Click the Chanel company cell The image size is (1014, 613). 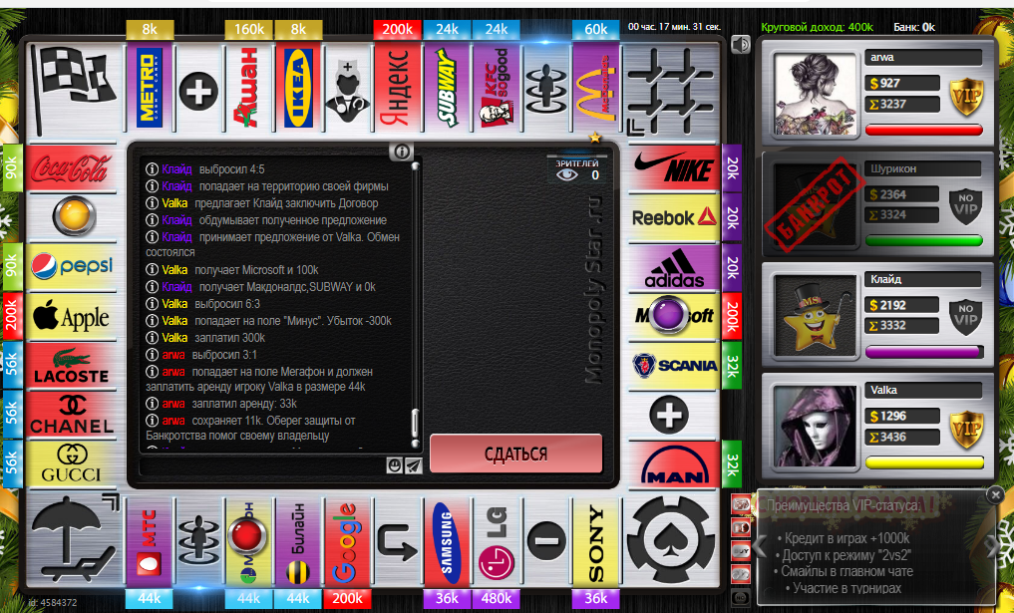pos(71,415)
